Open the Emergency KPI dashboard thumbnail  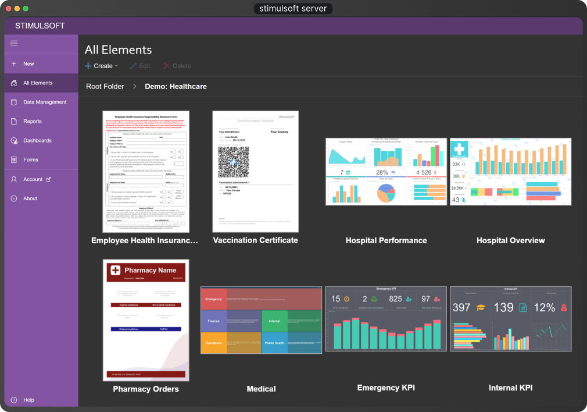point(386,319)
